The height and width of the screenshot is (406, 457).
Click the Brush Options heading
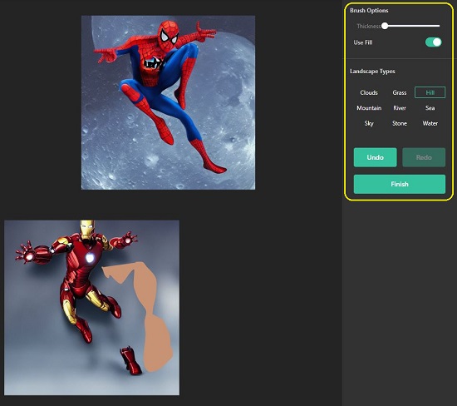(369, 11)
